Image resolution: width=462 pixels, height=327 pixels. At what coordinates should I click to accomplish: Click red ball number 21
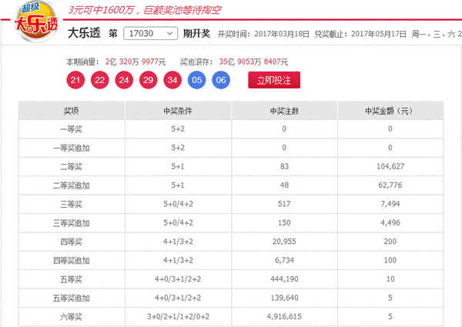click(x=75, y=80)
